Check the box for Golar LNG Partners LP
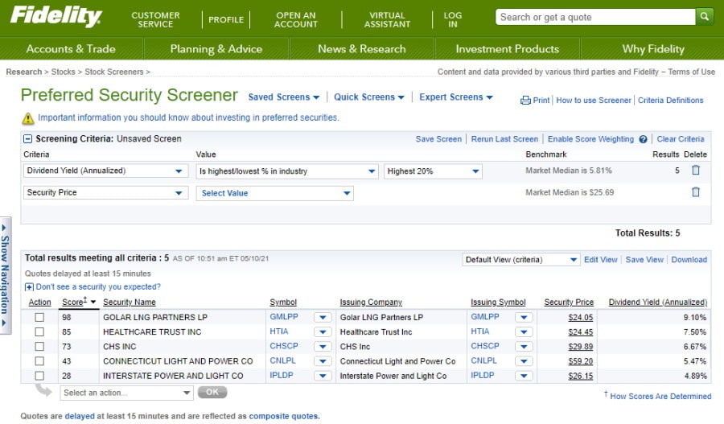The image size is (724, 424). coord(39,317)
